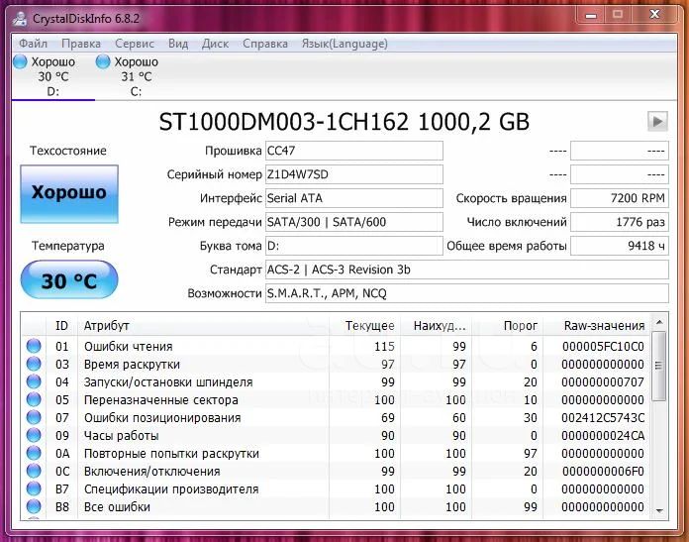Click the Raw-значения column header
Screen dimensions: 689x542
click(597, 326)
